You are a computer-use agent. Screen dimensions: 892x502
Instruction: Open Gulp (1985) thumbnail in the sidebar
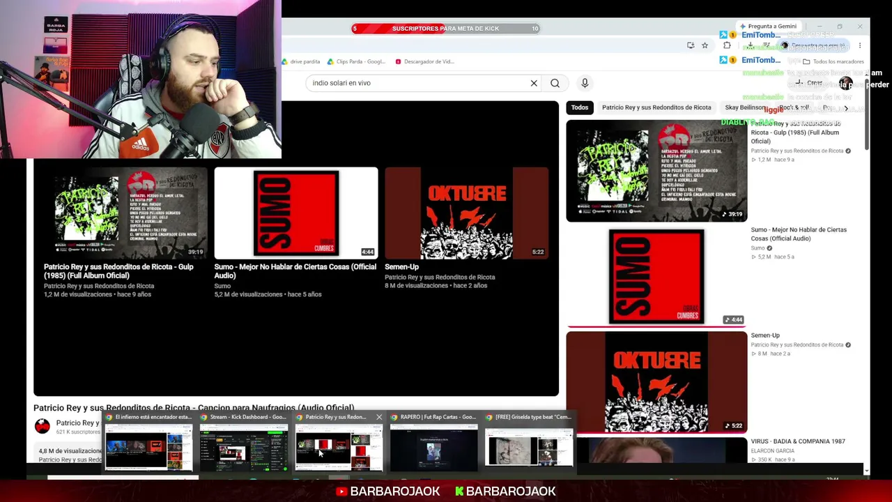(x=656, y=171)
